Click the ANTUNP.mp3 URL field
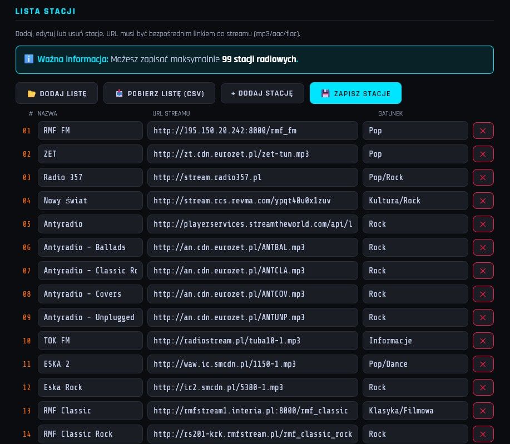This screenshot has width=510, height=444. [252, 317]
